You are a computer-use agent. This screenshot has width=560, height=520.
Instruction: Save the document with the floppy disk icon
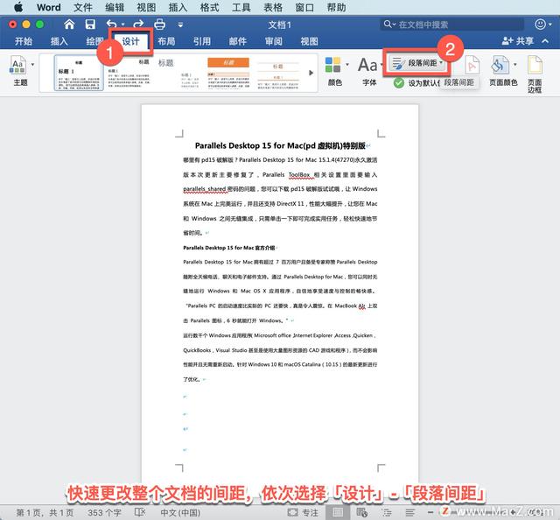[90, 25]
